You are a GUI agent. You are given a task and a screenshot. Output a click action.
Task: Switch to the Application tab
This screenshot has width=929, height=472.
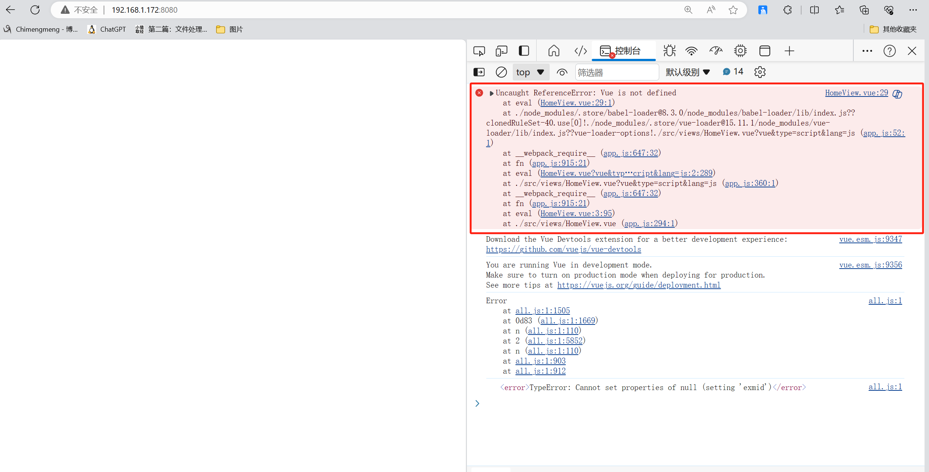tap(765, 51)
